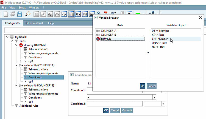The width and height of the screenshot is (206, 119).
Task: Click the DUMMY red icon in Parts list
Action: [x=98, y=39]
